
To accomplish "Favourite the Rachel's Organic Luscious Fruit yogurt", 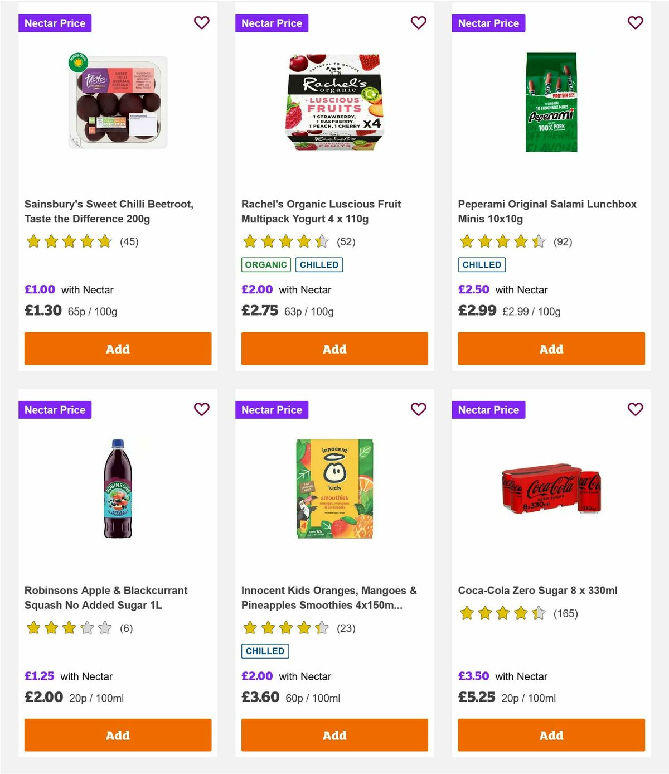I will pos(418,23).
